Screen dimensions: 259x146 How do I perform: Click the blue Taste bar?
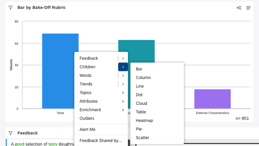pos(60,71)
